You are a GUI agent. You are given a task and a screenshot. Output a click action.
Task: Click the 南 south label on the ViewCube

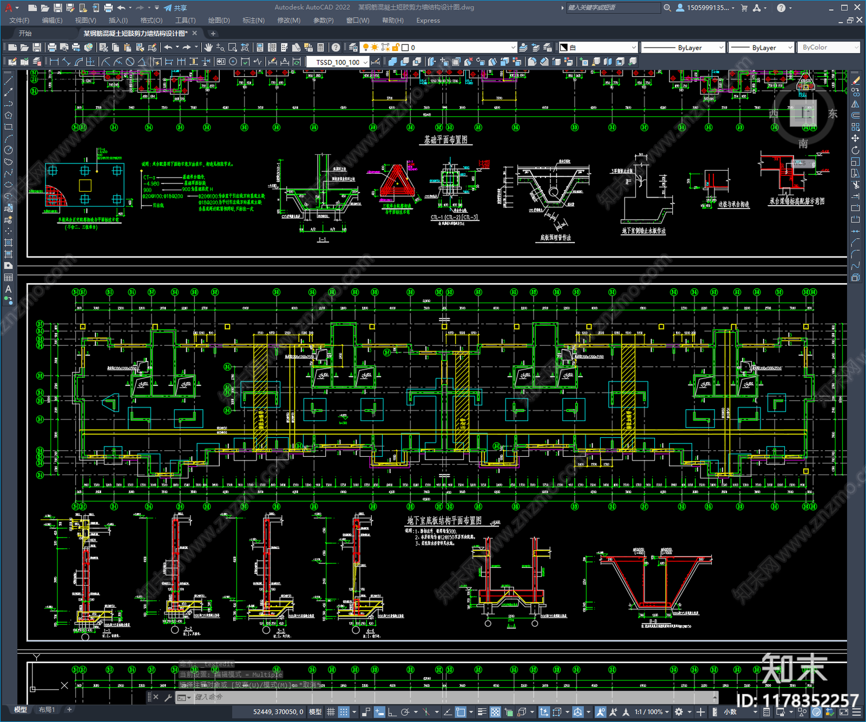point(803,144)
